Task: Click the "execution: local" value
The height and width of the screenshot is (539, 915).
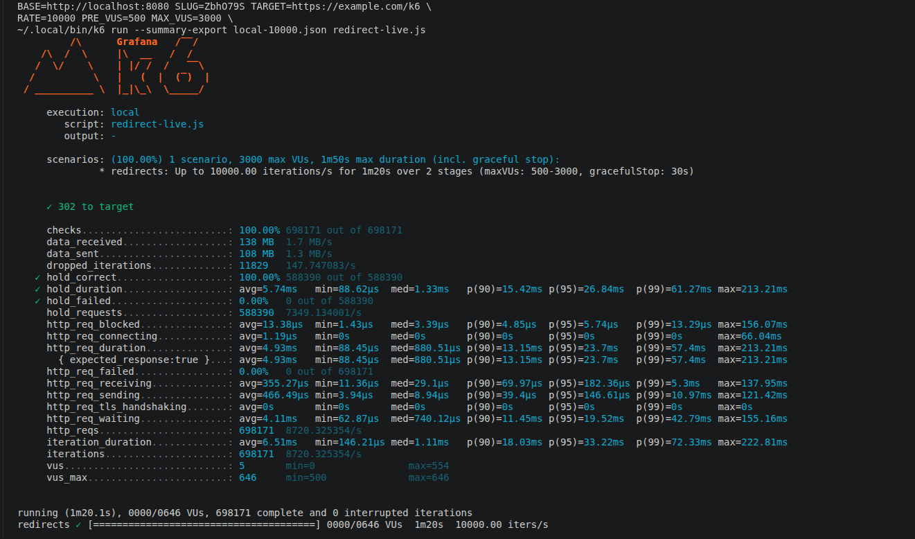Action: (125, 112)
